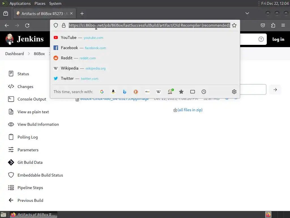290x218 pixels.
Task: Search bookmarks with the star icon
Action: click(x=181, y=92)
